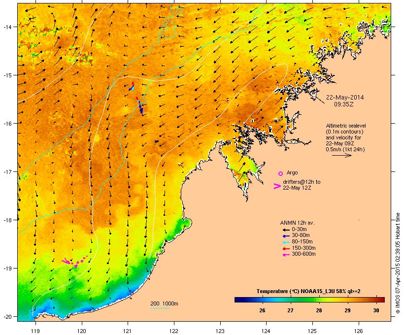Click the magenta drifters chevron symbol
Viewport: 404px width, 335px height.
coord(277,186)
